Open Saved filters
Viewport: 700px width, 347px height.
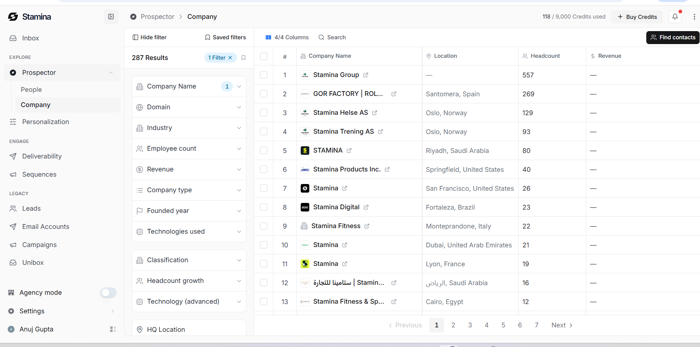(226, 37)
